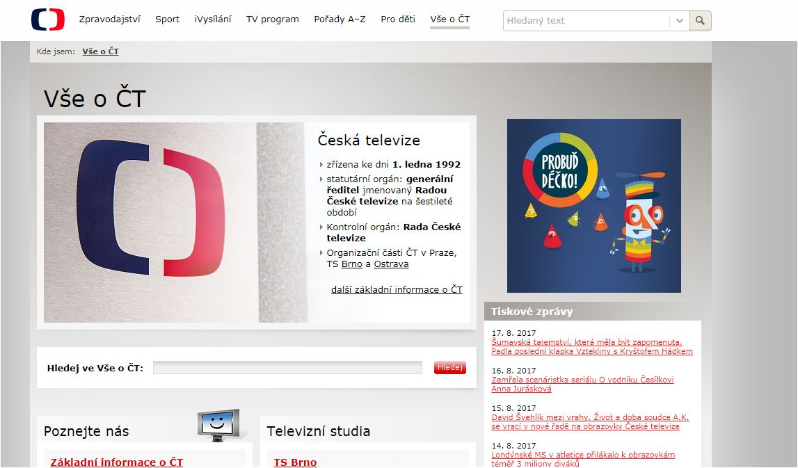Open TS Brno under Televizní studia

[295, 462]
